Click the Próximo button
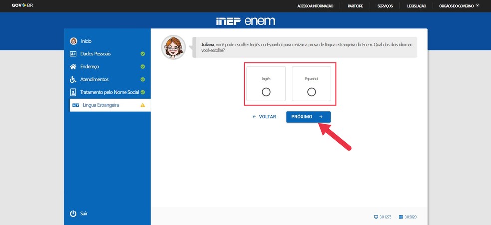Viewport: 491px width, 225px height. point(308,117)
